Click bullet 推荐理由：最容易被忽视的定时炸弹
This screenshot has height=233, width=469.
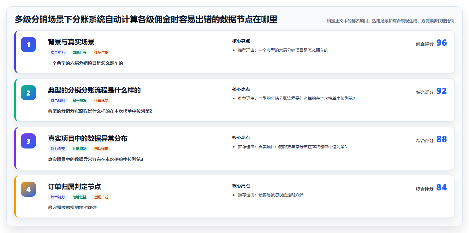pyautogui.click(x=271, y=195)
